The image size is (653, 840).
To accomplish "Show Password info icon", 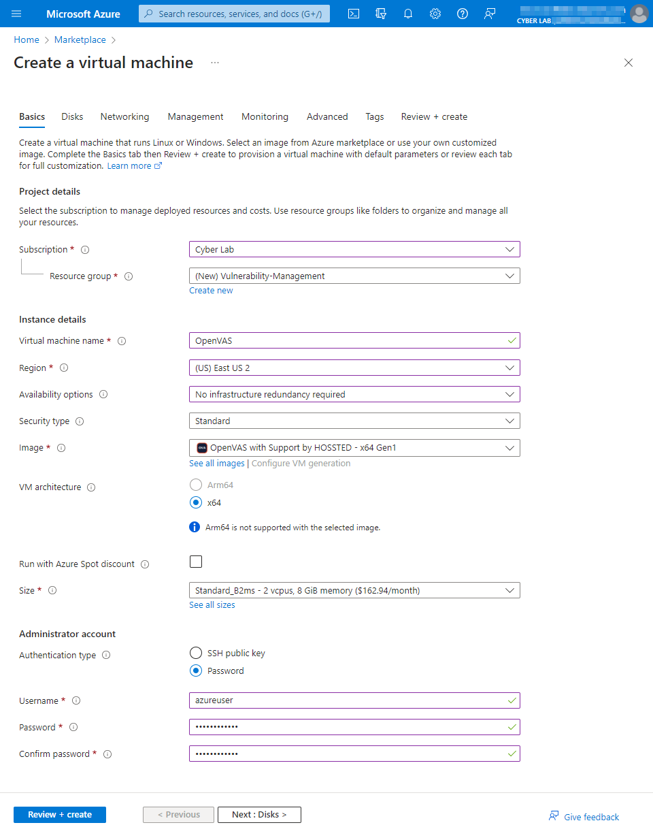I will pos(73,727).
